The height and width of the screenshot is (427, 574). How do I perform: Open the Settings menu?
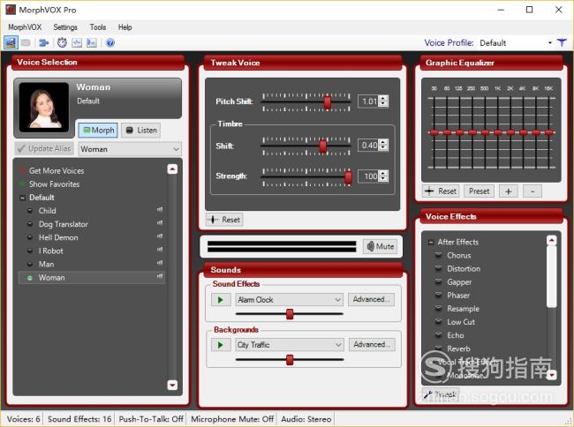point(65,27)
